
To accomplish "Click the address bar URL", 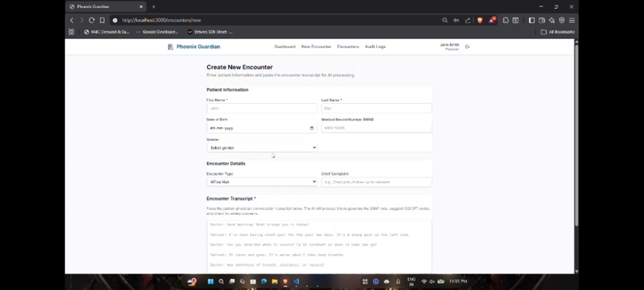I will coord(161,20).
